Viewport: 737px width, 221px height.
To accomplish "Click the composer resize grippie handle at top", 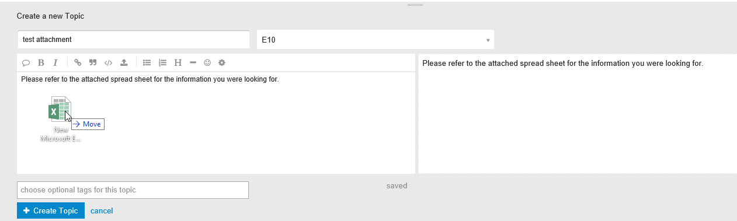I will pos(415,5).
